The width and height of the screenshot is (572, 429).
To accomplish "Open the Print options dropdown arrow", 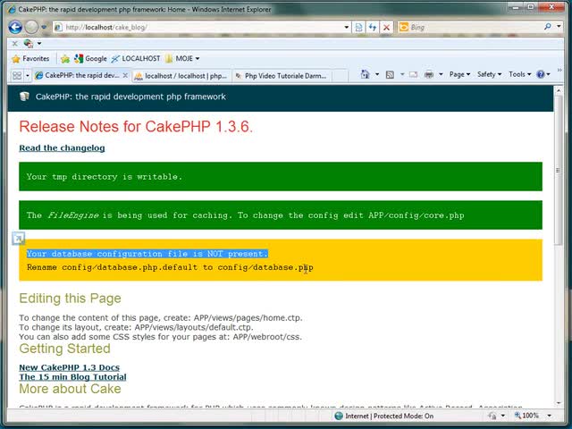I will [x=441, y=75].
